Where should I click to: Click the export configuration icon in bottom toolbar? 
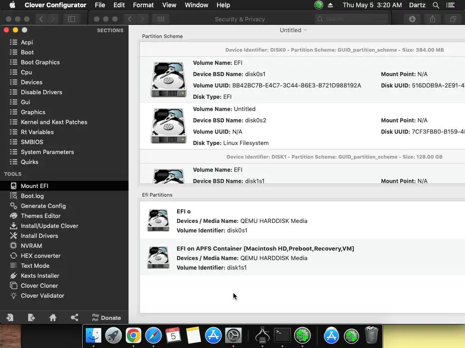tap(31, 318)
